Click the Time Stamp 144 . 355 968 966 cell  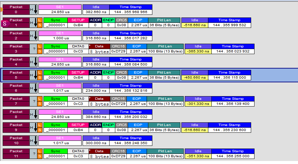(x=131, y=10)
